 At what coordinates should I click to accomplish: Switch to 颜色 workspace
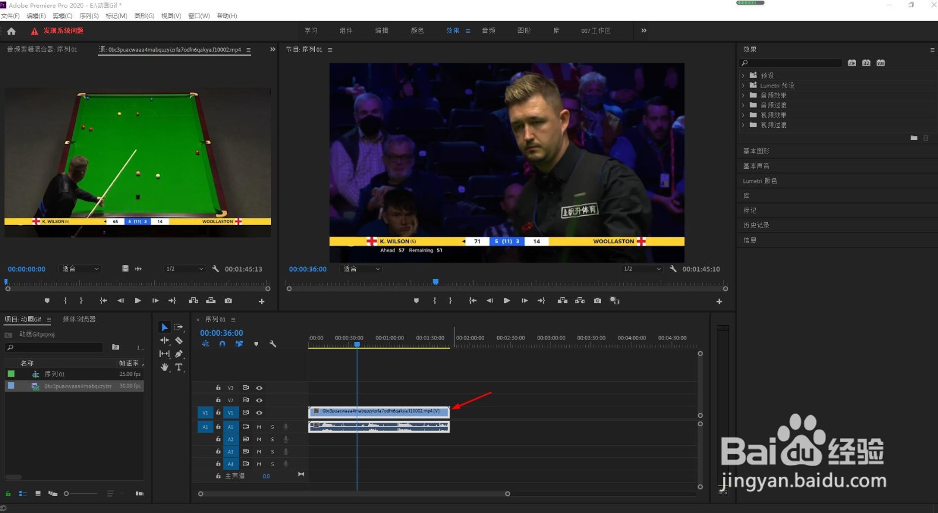417,30
